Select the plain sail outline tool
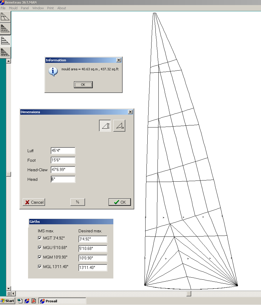This screenshot has width=261, height=305. coord(5,17)
